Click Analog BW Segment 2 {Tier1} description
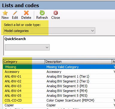The height and width of the screenshot is (109, 115). coord(68,81)
